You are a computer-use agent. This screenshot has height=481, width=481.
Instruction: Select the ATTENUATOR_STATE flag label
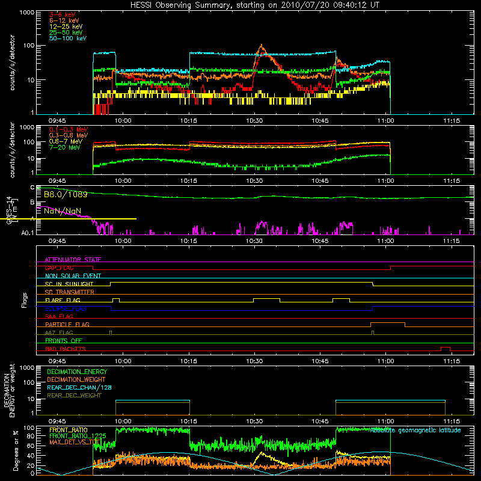pyautogui.click(x=73, y=260)
